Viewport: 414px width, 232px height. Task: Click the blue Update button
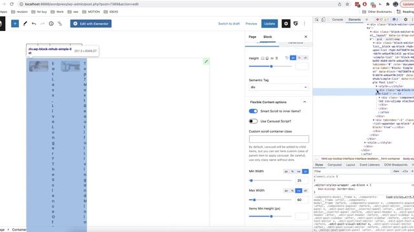[x=270, y=24]
